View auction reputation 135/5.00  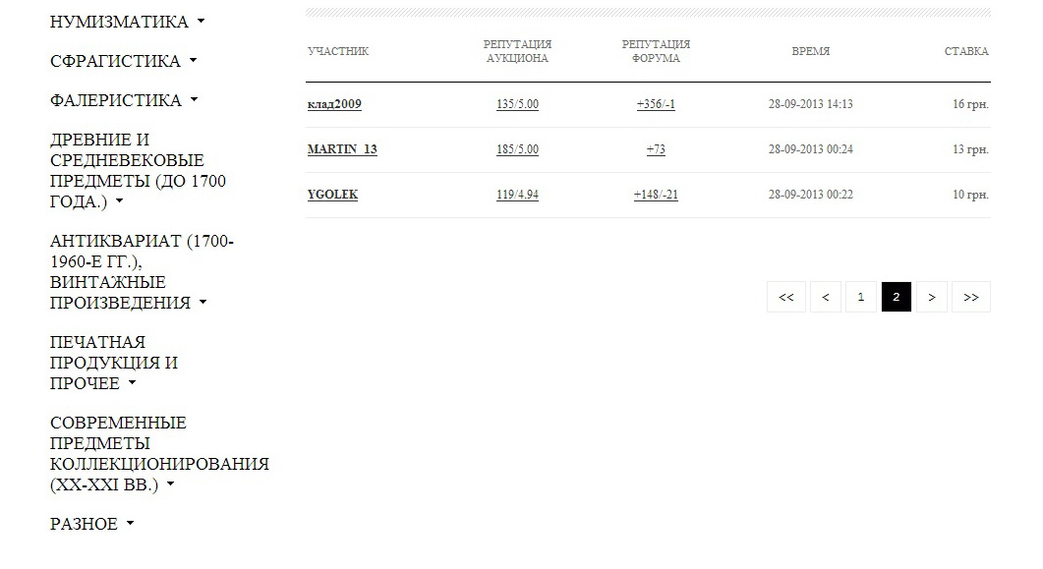tap(517, 104)
